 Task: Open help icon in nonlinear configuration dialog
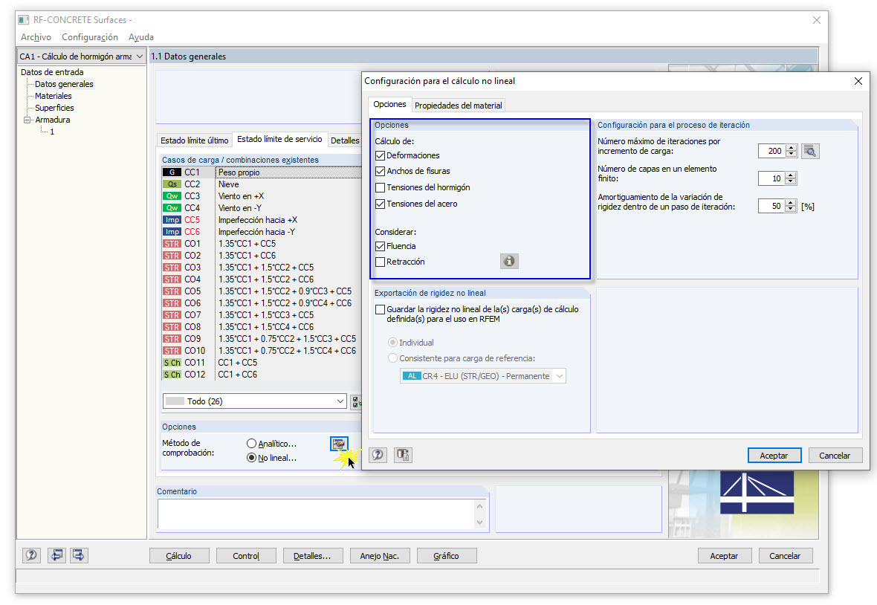[x=378, y=455]
